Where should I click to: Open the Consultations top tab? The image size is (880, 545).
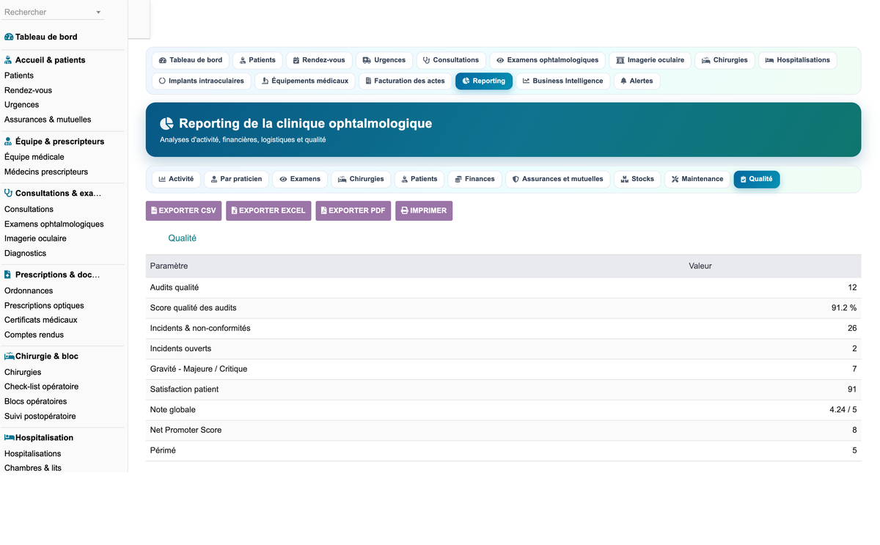(x=451, y=60)
